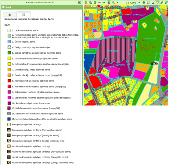Image resolution: width=169 pixels, height=165 pixels.
Task: Click the Lauksaimniecības zeme legend swatch
Action: (x=9, y=30)
